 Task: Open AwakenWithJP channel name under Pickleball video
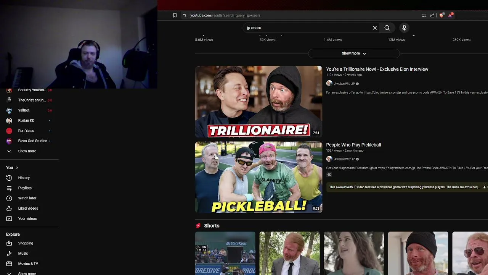[344, 159]
